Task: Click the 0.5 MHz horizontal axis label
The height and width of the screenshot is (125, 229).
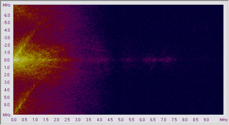Action: coord(24,120)
